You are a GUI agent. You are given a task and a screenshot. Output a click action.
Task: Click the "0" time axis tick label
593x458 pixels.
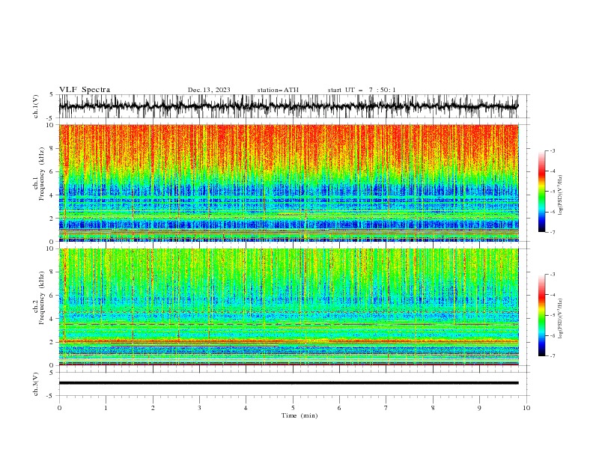(59, 408)
